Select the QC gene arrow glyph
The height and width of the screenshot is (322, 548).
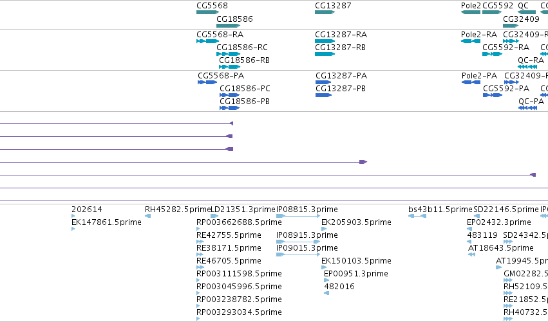click(x=527, y=12)
